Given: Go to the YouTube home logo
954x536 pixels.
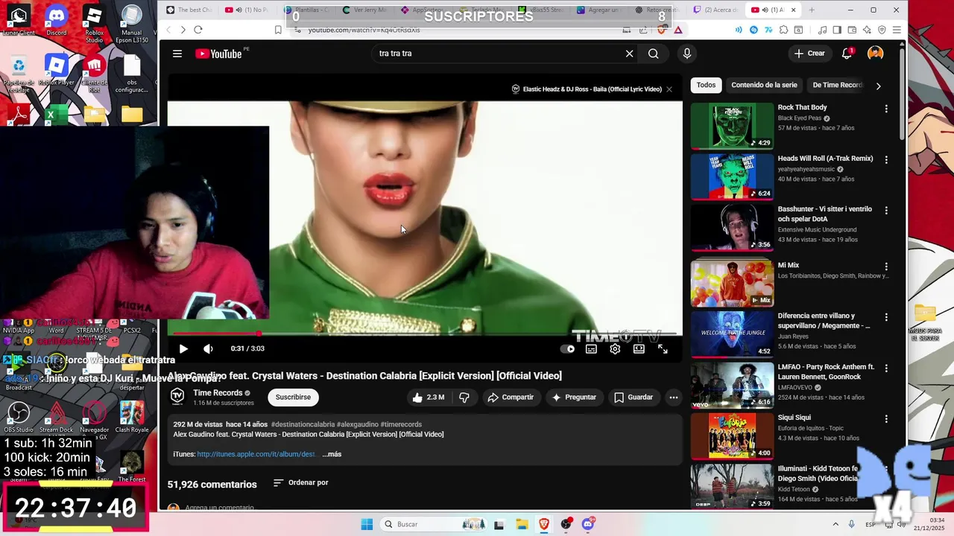Looking at the screenshot, I should point(218,54).
